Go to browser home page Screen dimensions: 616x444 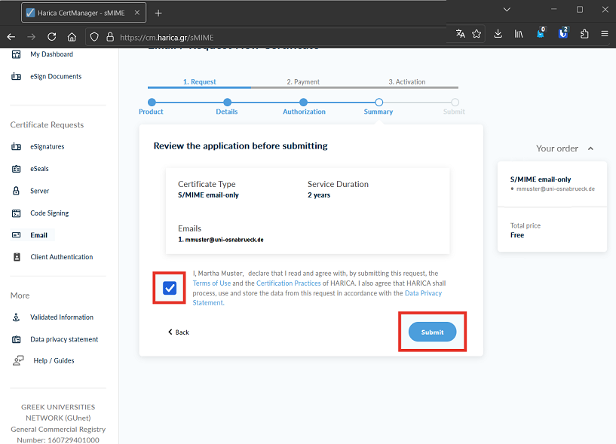click(72, 37)
